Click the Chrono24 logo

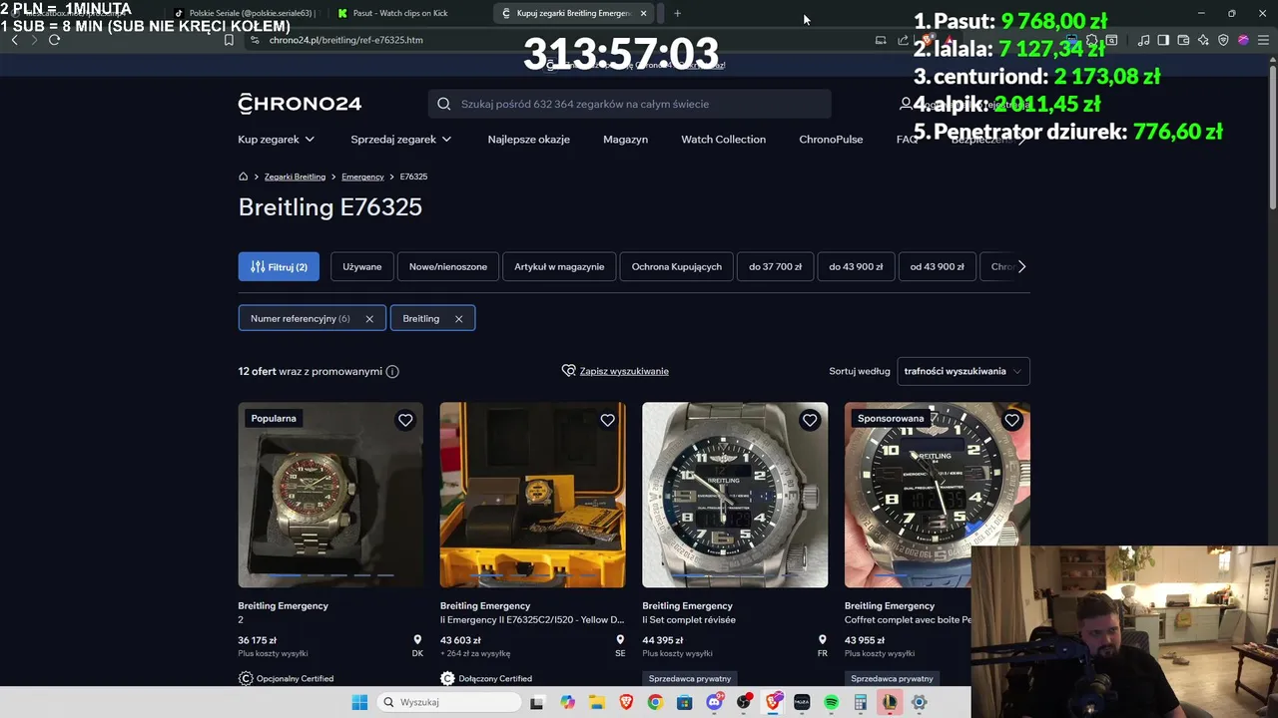coord(300,104)
